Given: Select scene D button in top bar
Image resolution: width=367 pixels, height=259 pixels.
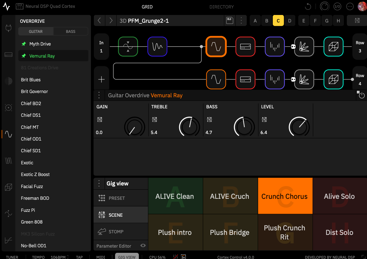Looking at the screenshot, I should [x=290, y=20].
